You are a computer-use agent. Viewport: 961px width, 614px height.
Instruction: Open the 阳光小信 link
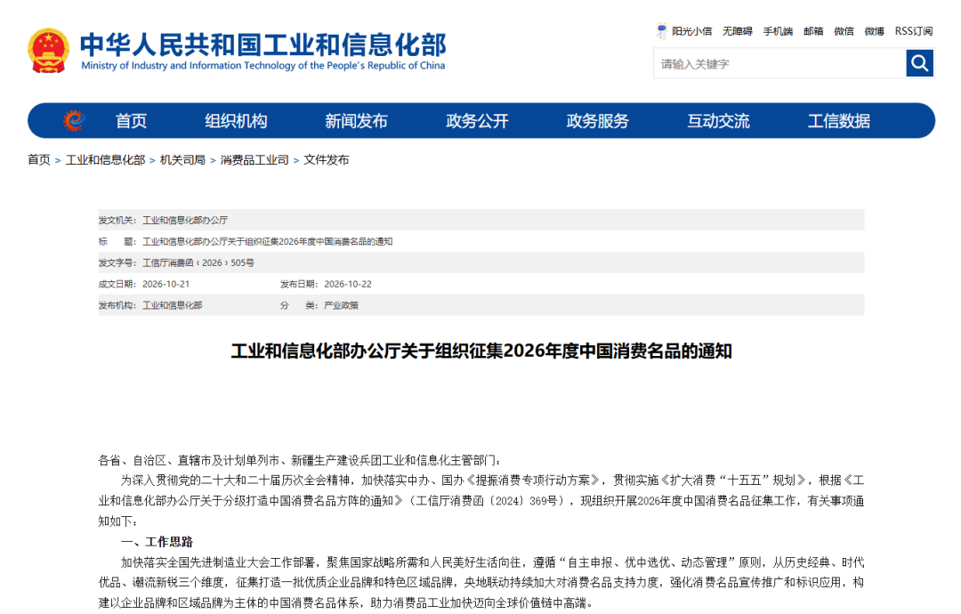click(692, 31)
